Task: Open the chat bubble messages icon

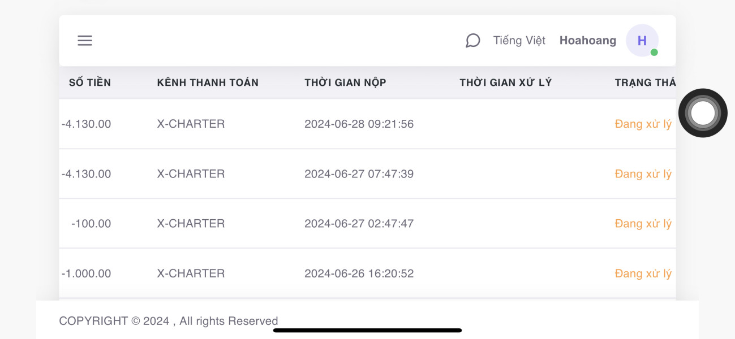Action: point(472,41)
